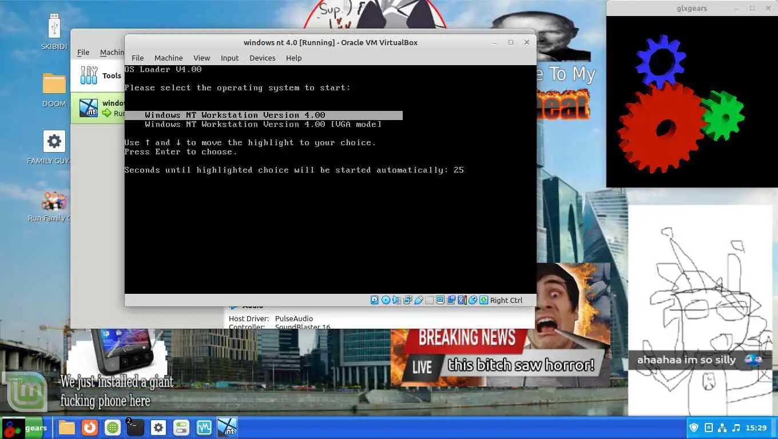Image resolution: width=778 pixels, height=439 pixels.
Task: Click the shared folders indicator in VM status bar
Action: [429, 300]
